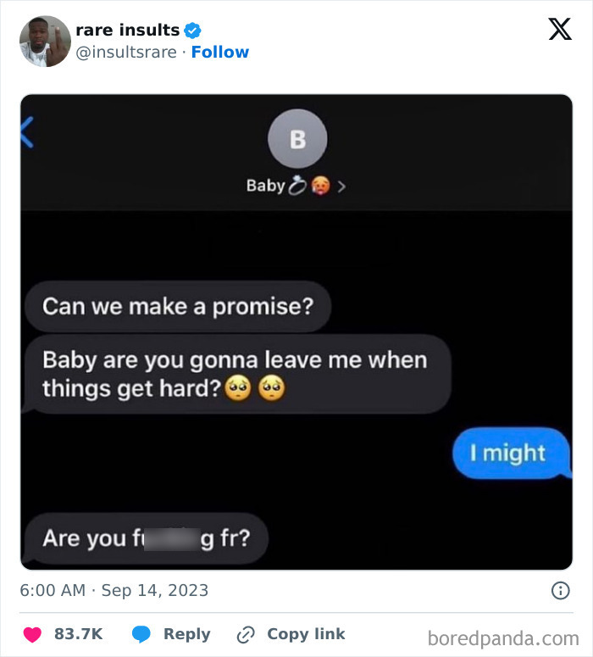Tap the blue back arrow in chat

(x=27, y=132)
